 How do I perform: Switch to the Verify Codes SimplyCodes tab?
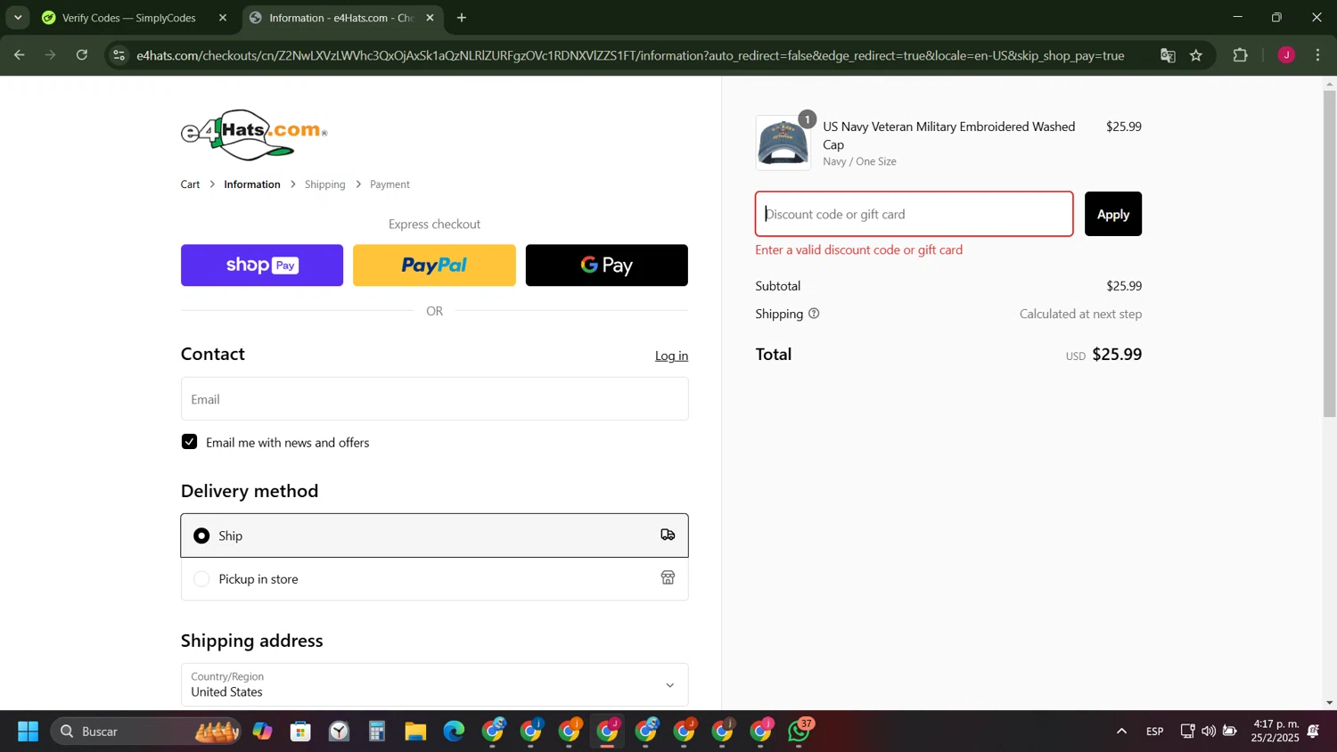[128, 18]
